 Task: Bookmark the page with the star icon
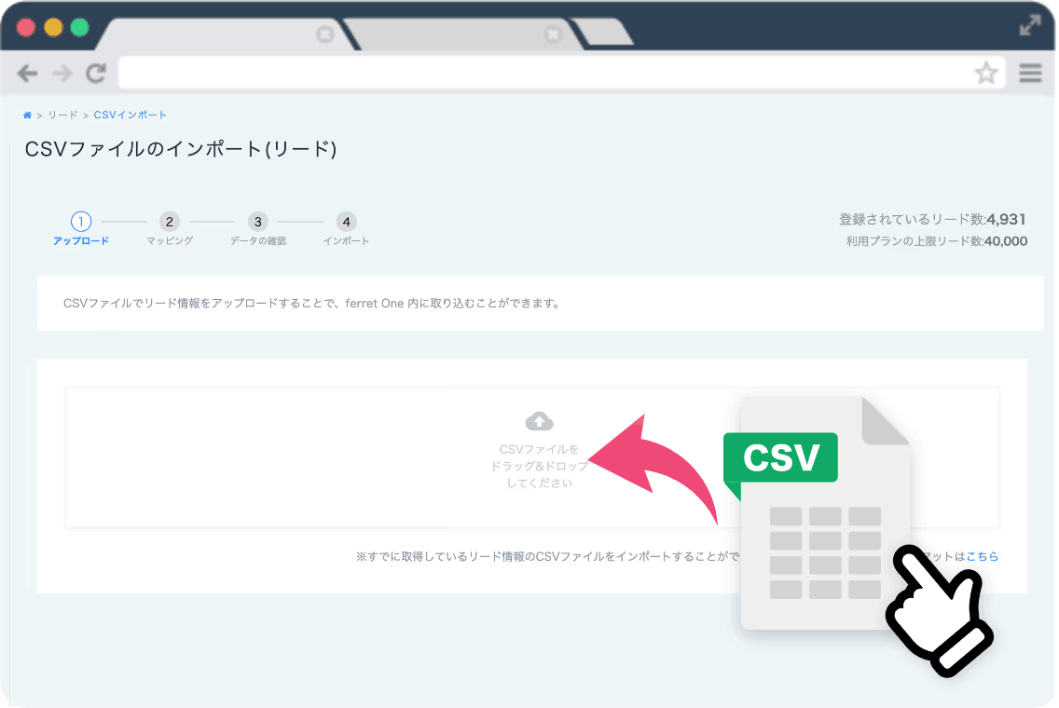point(985,74)
